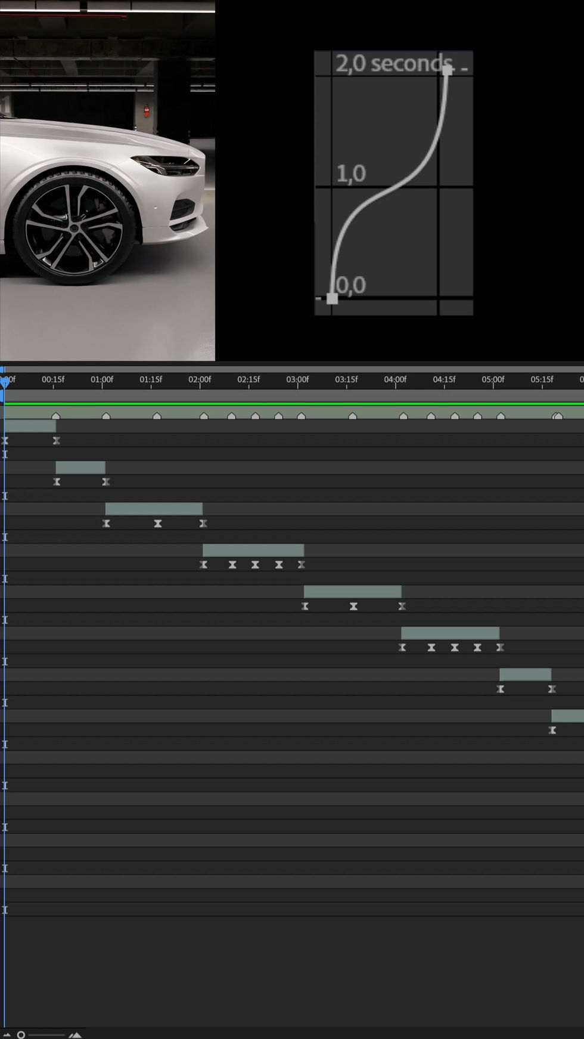Select the layer marker near 01:00f
Screen dimensions: 584x1039
coord(106,416)
